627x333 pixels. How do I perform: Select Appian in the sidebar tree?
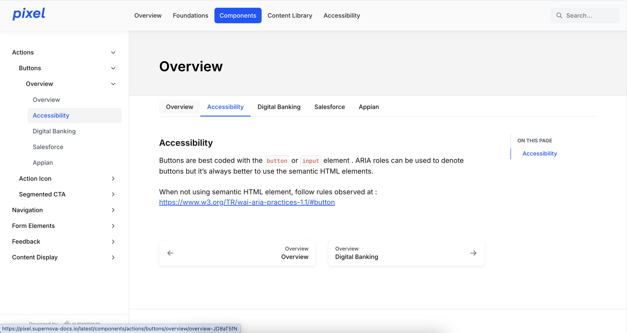pos(43,163)
